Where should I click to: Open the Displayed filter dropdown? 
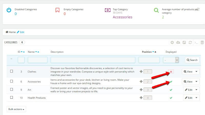(171, 60)
